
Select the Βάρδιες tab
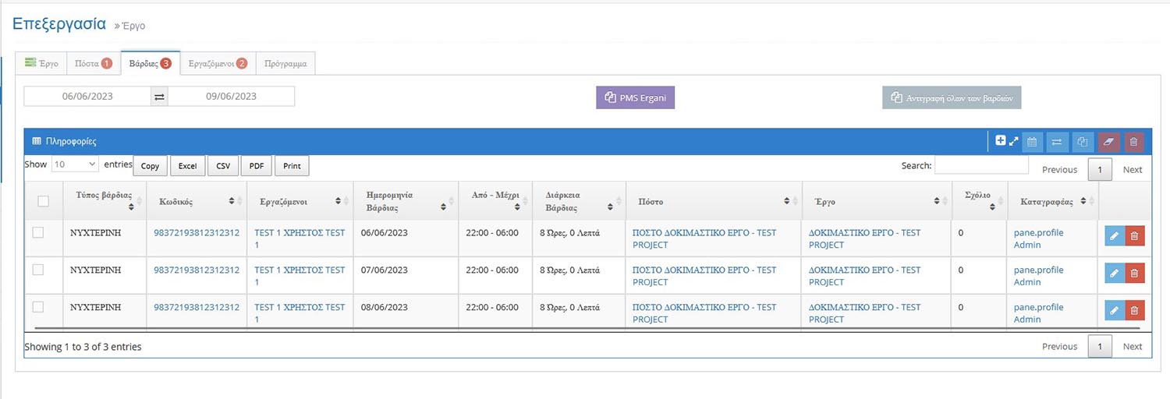point(150,63)
